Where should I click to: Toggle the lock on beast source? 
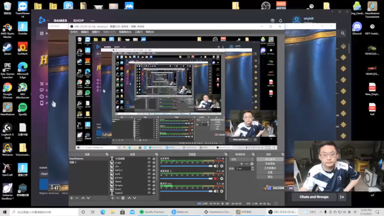pos(154,189)
